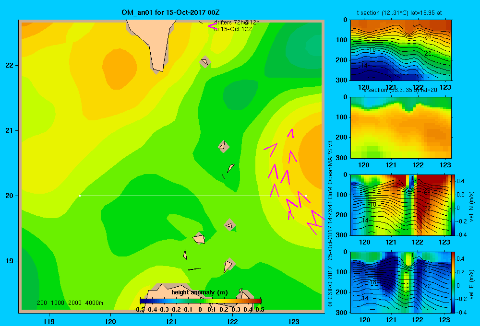Click the vel. N color scale bar

tap(454, 205)
